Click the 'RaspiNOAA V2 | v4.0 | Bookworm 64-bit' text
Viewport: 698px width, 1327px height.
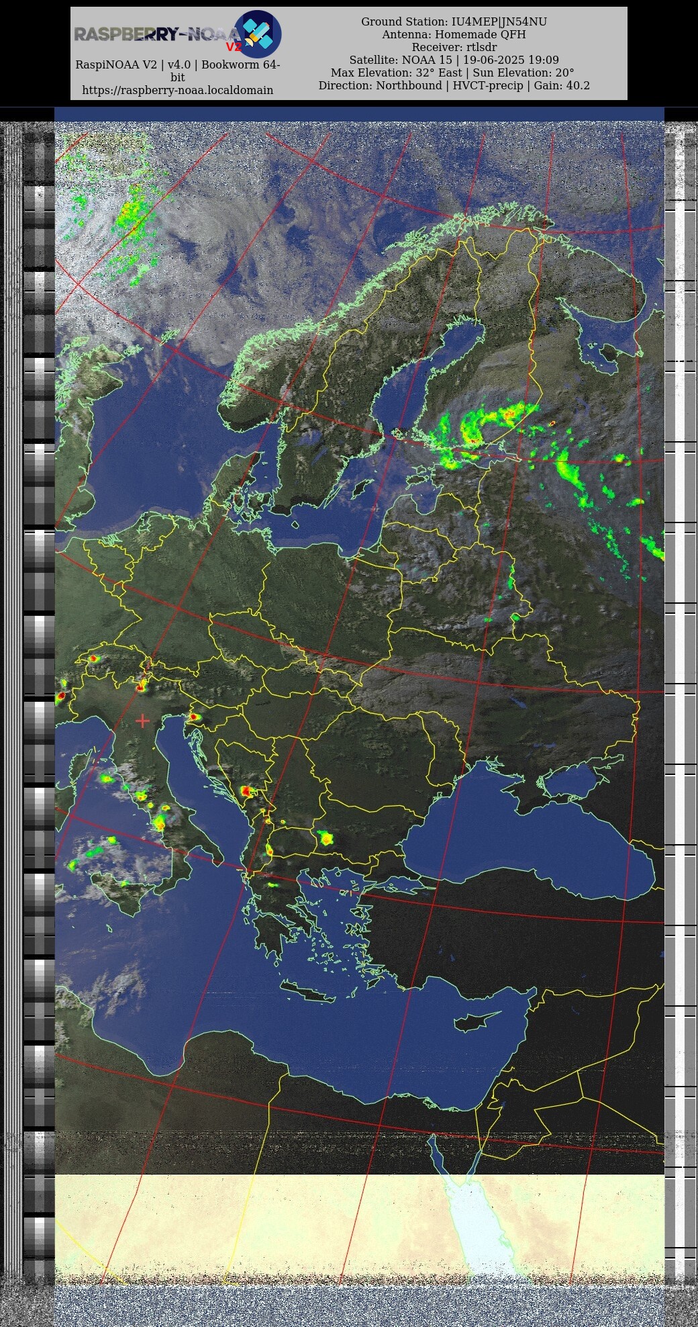tap(178, 71)
